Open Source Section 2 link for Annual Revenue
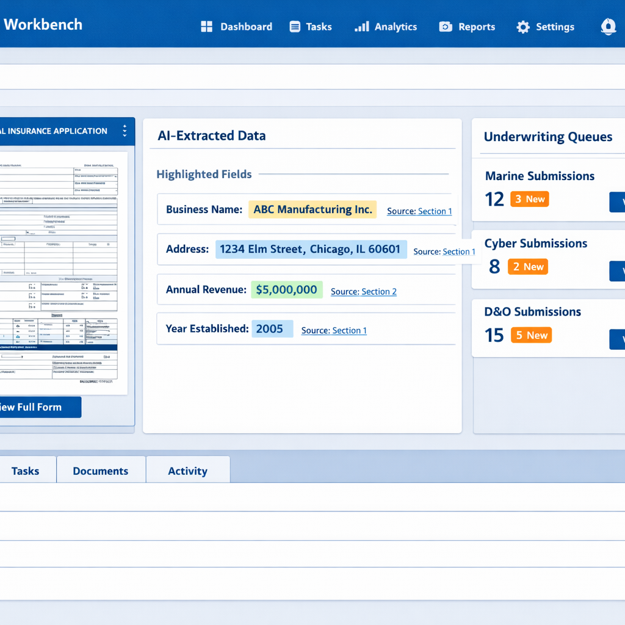The width and height of the screenshot is (625, 625). [x=363, y=292]
